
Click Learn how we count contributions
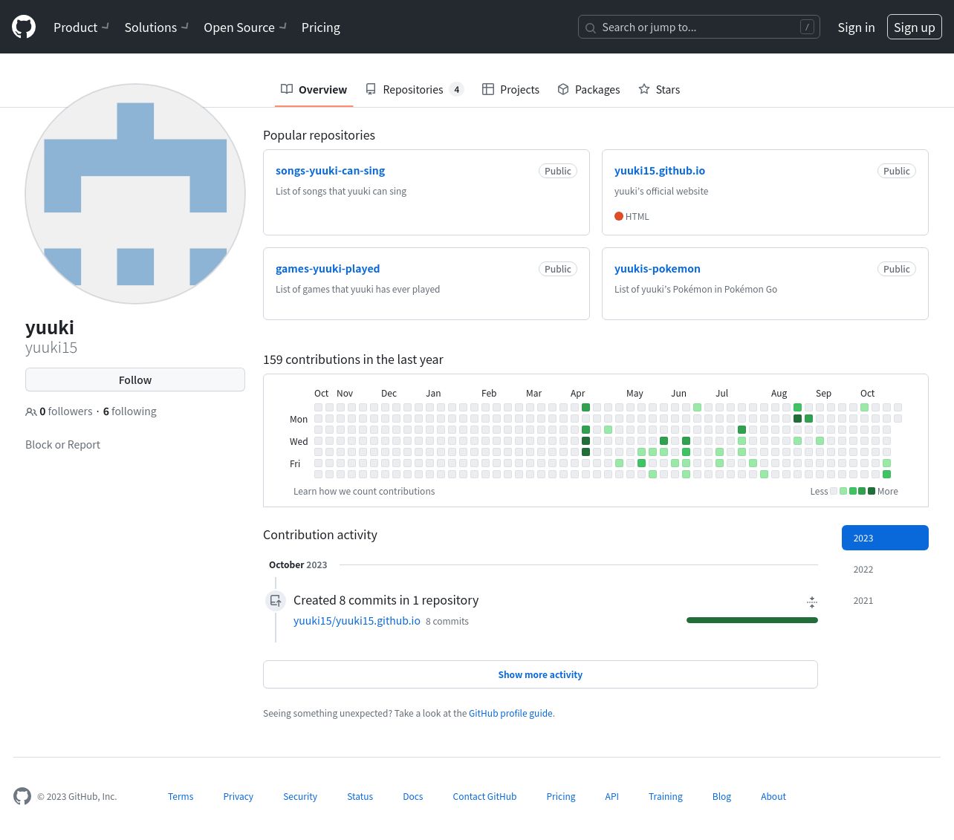pos(364,492)
